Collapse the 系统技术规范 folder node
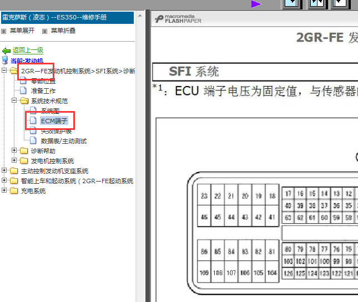Viewport: 358px width, 302px height. [x=14, y=100]
